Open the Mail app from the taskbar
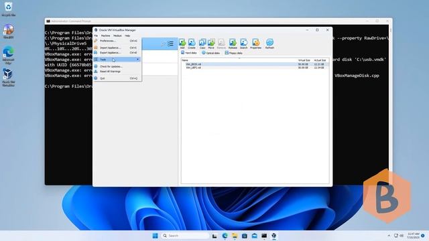 coord(255,236)
